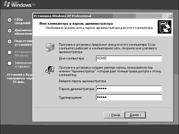
Task: Focus the Пароль администратора password field
Action: tap(129, 89)
